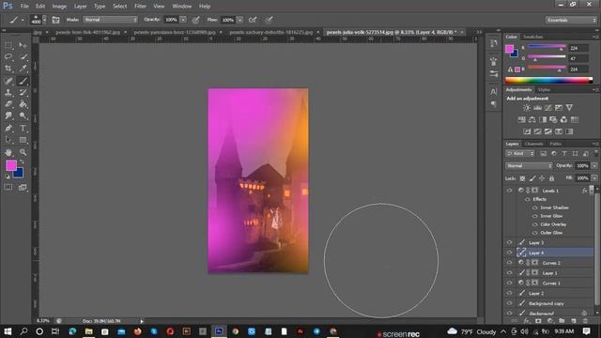Open the Opacity dropdown in options bar

tap(183, 20)
